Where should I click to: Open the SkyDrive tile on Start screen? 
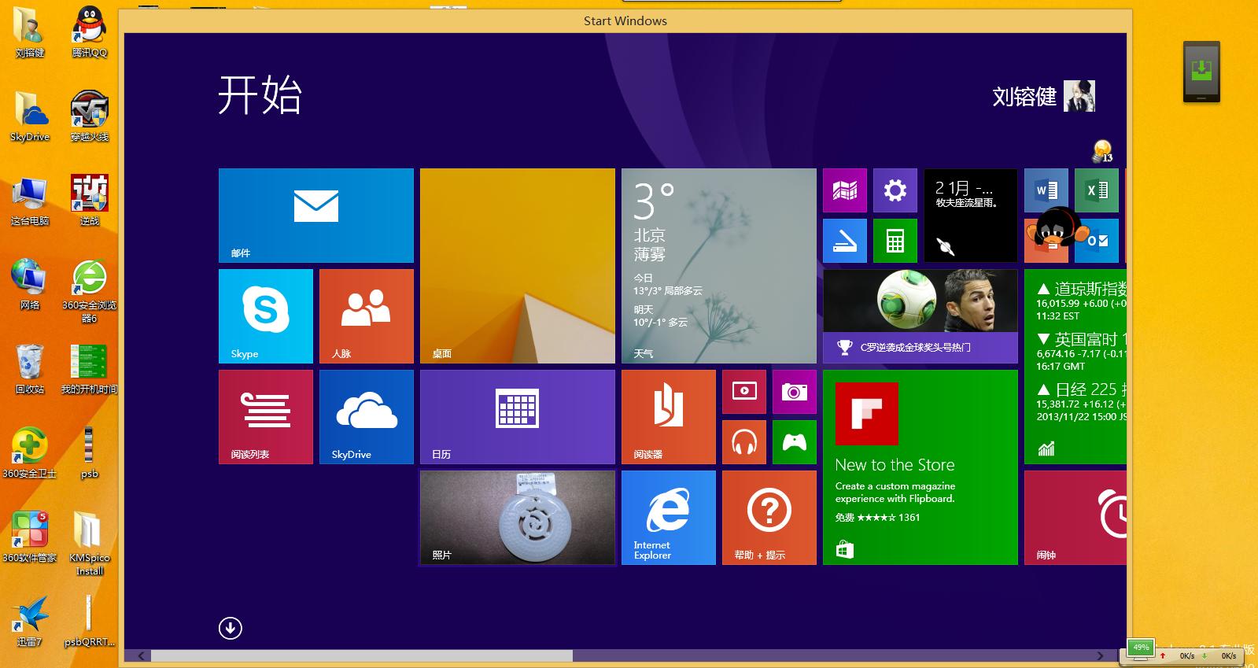coord(366,416)
